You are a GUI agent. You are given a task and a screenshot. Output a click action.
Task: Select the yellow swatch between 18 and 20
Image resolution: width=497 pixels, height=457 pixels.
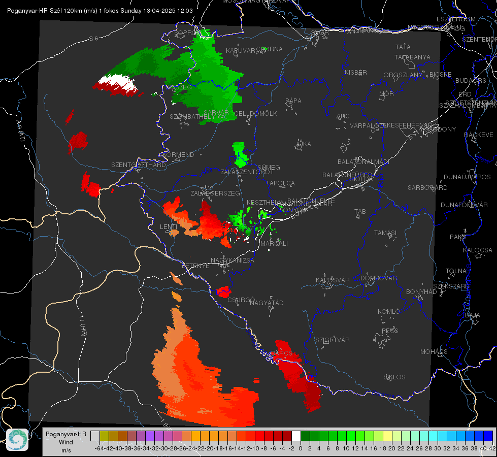pyautogui.click(x=388, y=436)
